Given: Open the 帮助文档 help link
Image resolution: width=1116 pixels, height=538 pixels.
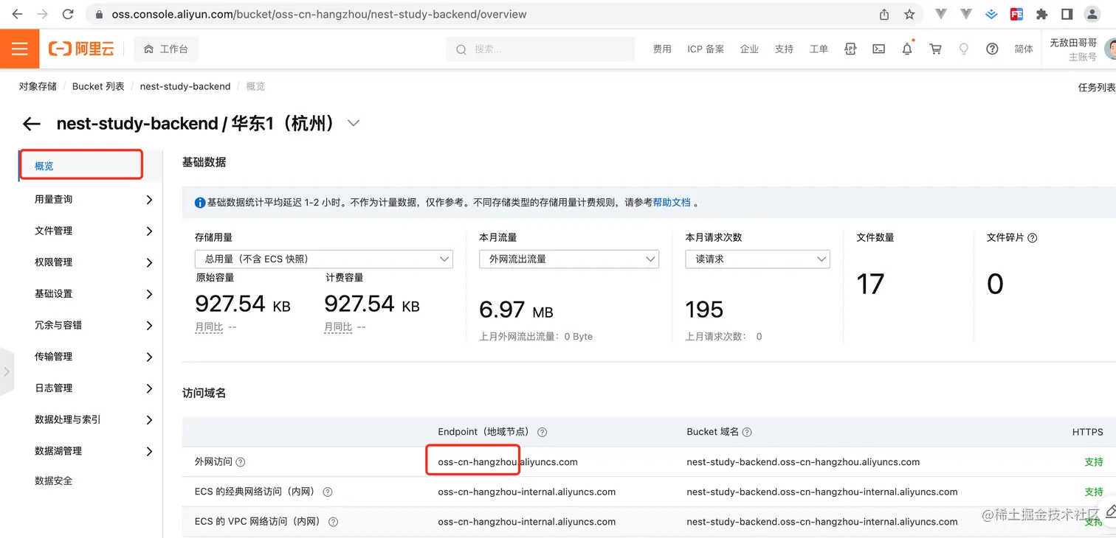Looking at the screenshot, I should pyautogui.click(x=672, y=202).
